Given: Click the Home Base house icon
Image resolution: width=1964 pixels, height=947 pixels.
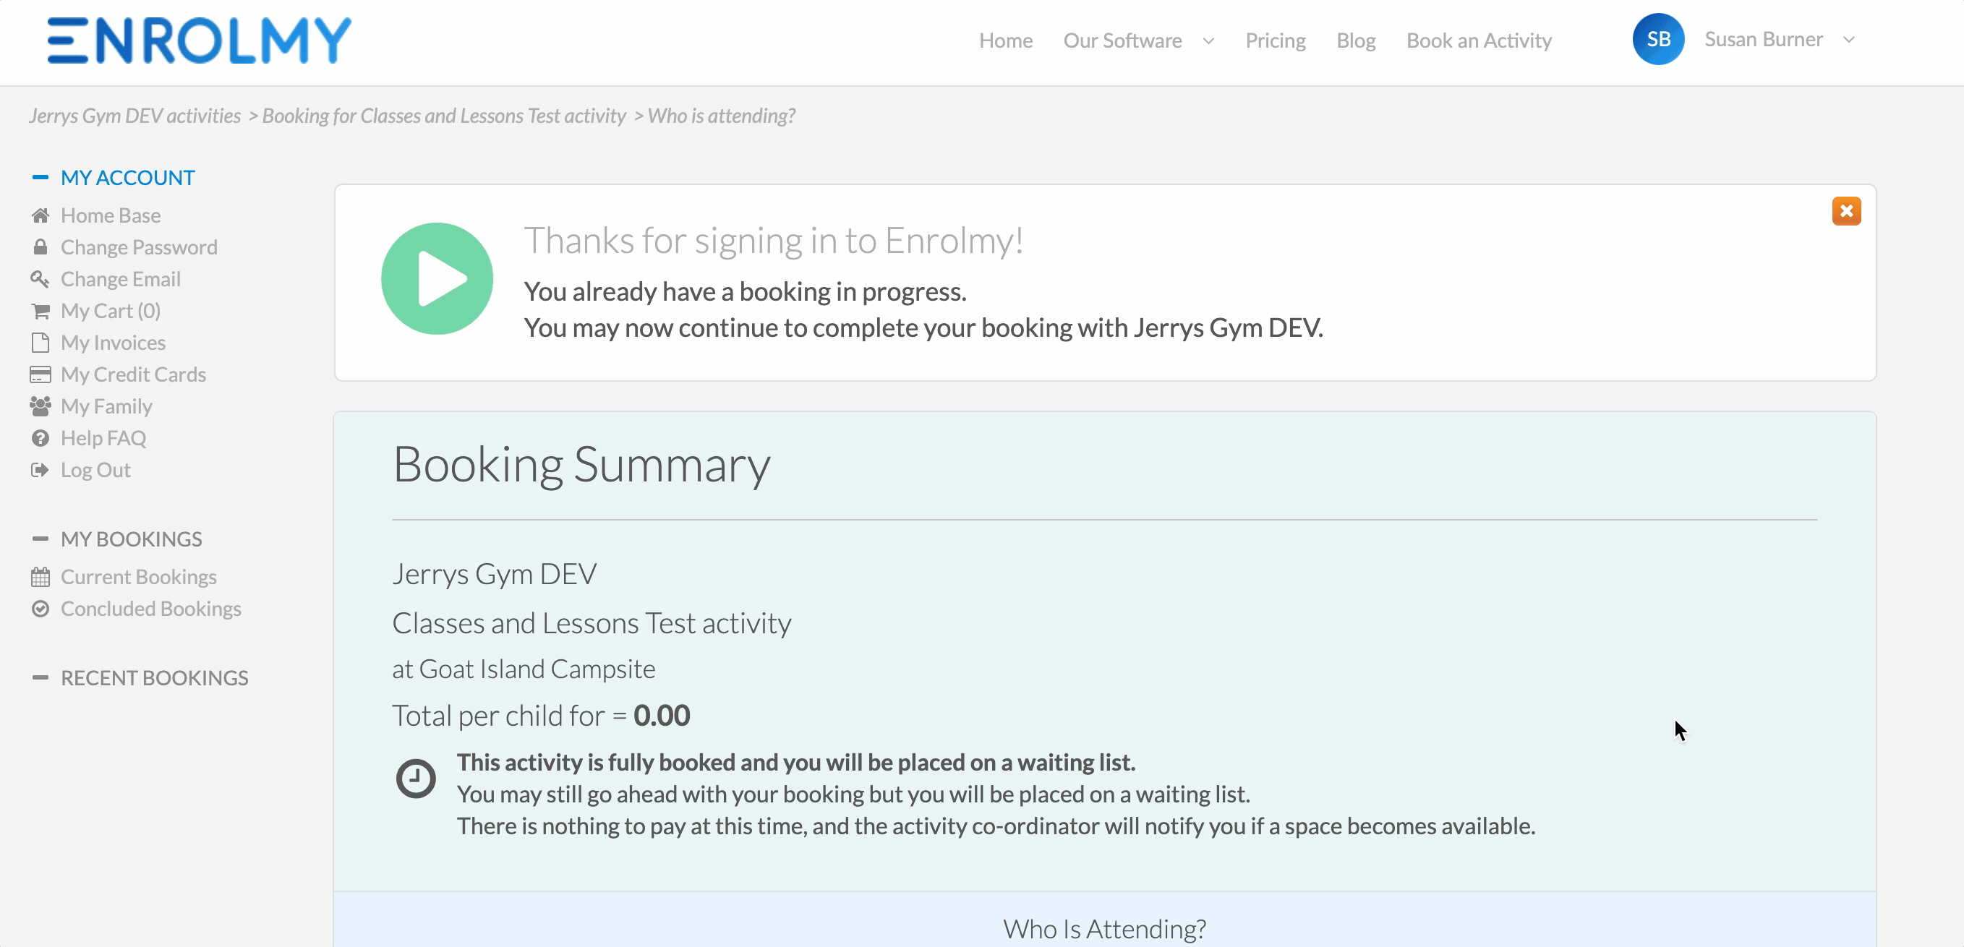Looking at the screenshot, I should [x=40, y=215].
